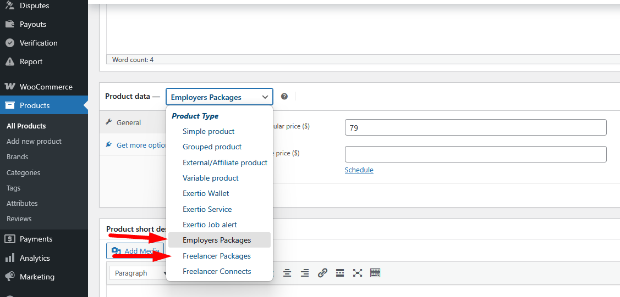The width and height of the screenshot is (620, 297).
Task: Click the Schedule sale link
Action: pos(359,170)
